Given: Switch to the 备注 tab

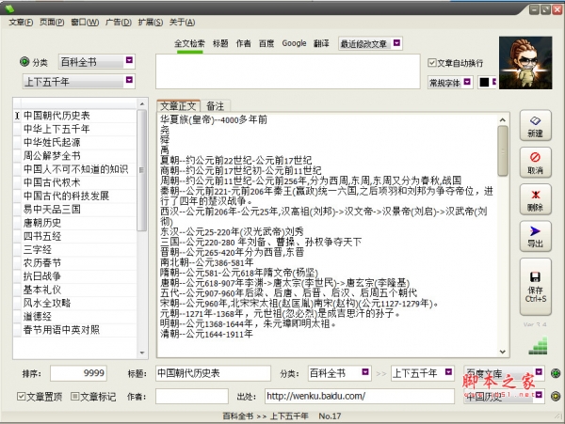Looking at the screenshot, I should click(215, 106).
